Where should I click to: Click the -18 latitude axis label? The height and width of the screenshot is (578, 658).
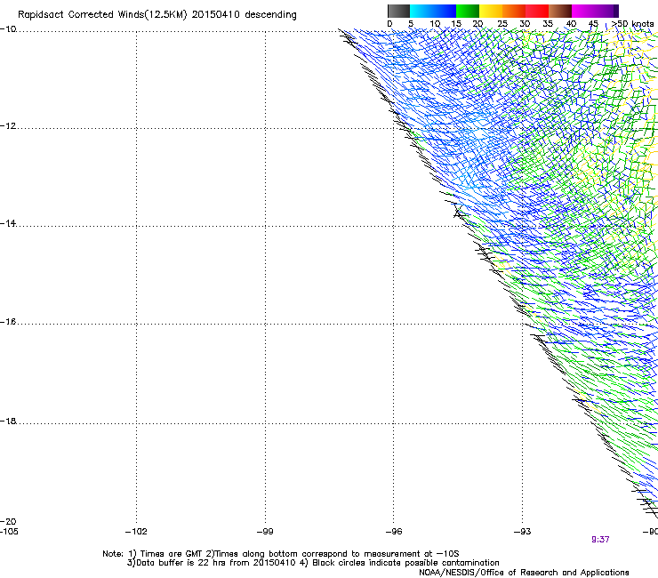pos(8,421)
